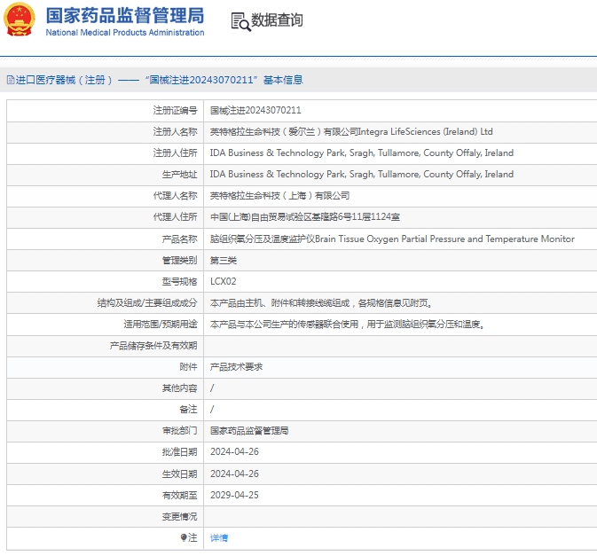The image size is (597, 556).
Task: Click the 备注 row label
Action: (188, 410)
